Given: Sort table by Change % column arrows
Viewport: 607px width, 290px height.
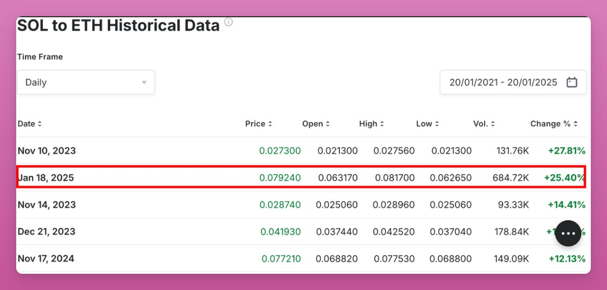Looking at the screenshot, I should [576, 124].
